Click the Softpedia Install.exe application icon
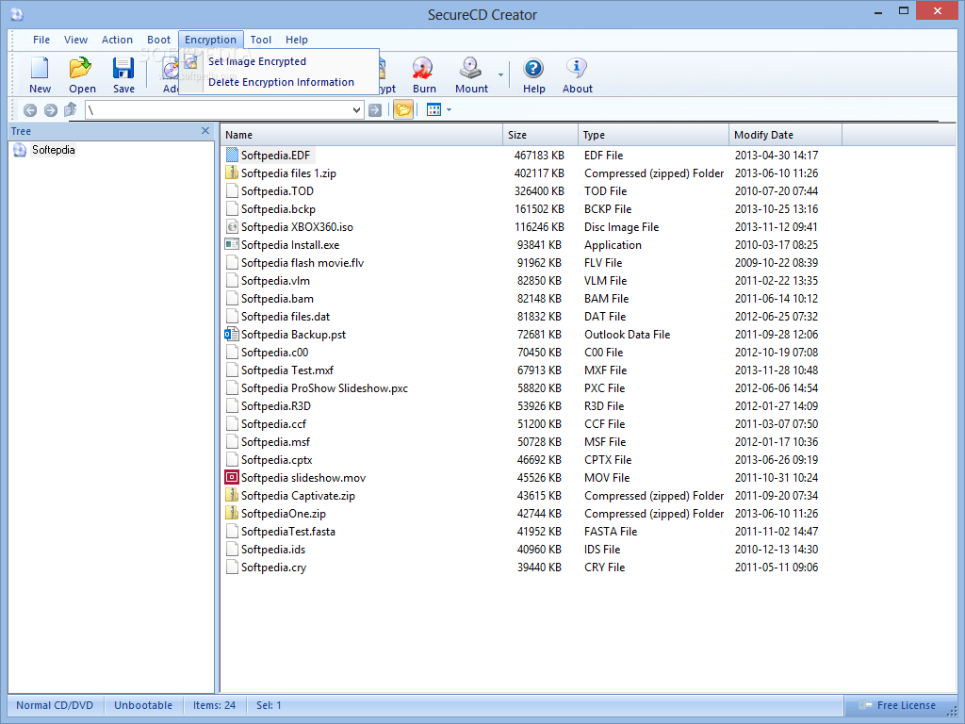Screen dimensions: 965x724 tap(232, 244)
